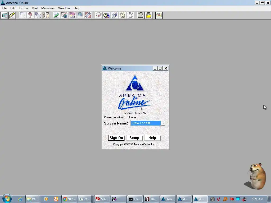The width and height of the screenshot is (271, 203).
Task: Click the Today's News globe icon
Action: pos(65,15)
